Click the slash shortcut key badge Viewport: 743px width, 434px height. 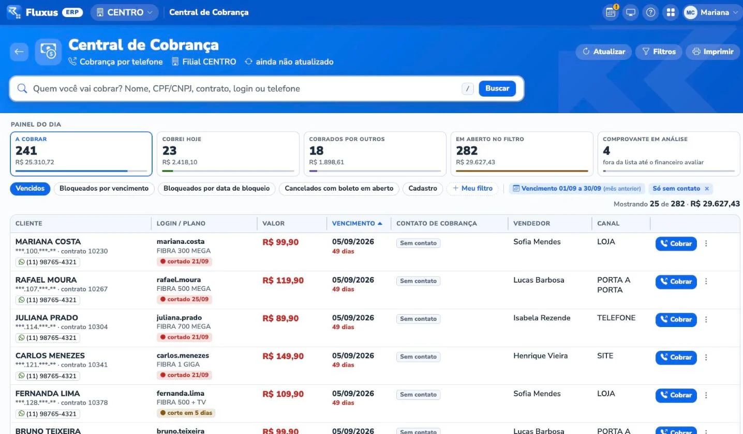[468, 89]
